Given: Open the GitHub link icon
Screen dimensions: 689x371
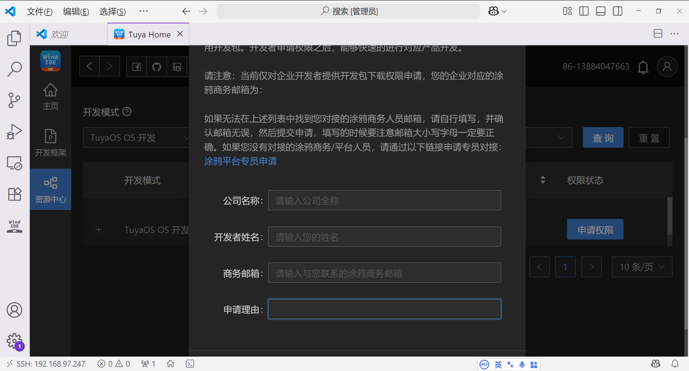Looking at the screenshot, I should point(157,67).
